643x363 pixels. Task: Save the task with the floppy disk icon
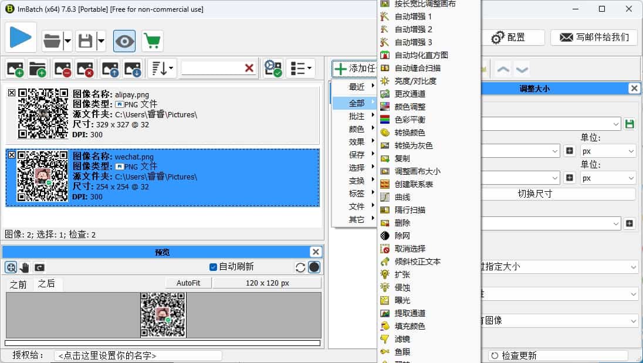click(x=85, y=41)
